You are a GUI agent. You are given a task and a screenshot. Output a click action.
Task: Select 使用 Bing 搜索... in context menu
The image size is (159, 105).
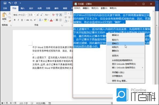click(126, 81)
